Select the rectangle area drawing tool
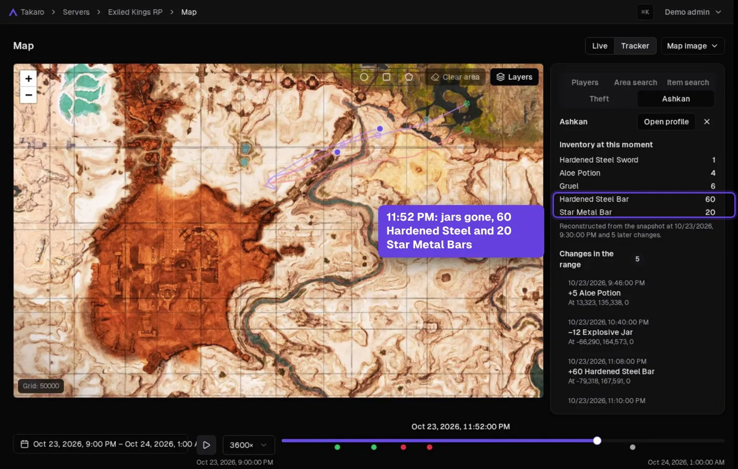 point(386,77)
